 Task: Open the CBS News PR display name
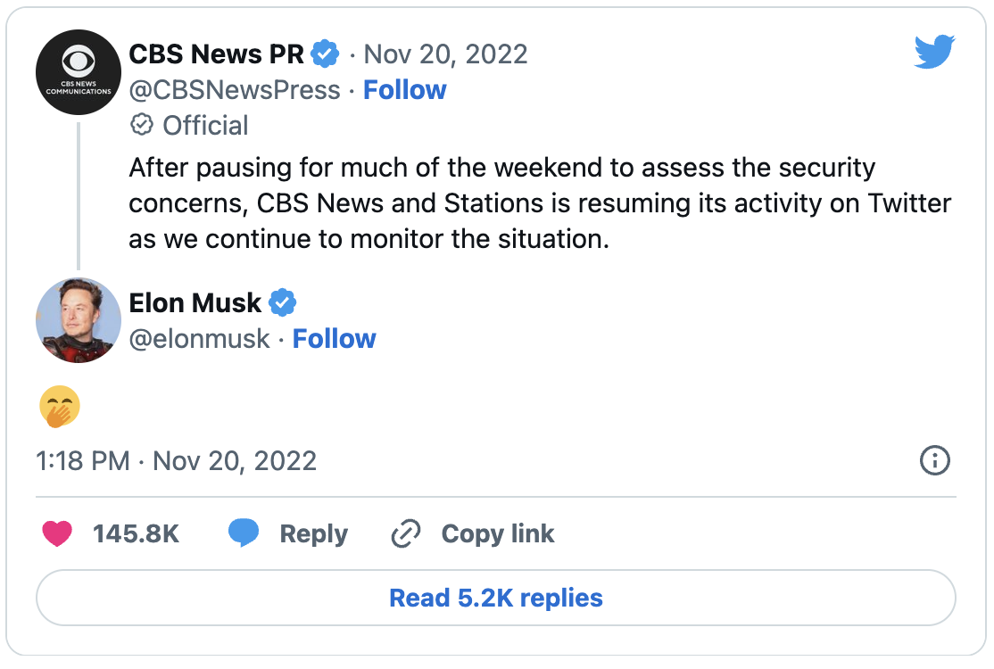point(217,54)
